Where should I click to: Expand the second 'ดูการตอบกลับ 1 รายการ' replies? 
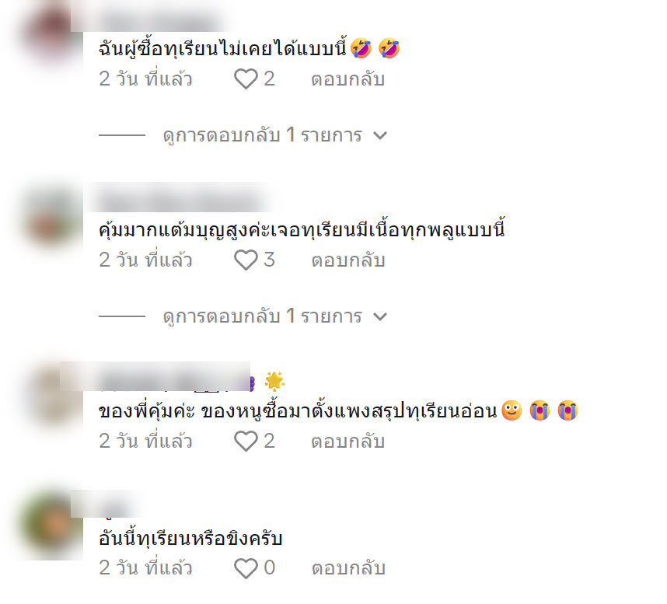pos(263,316)
